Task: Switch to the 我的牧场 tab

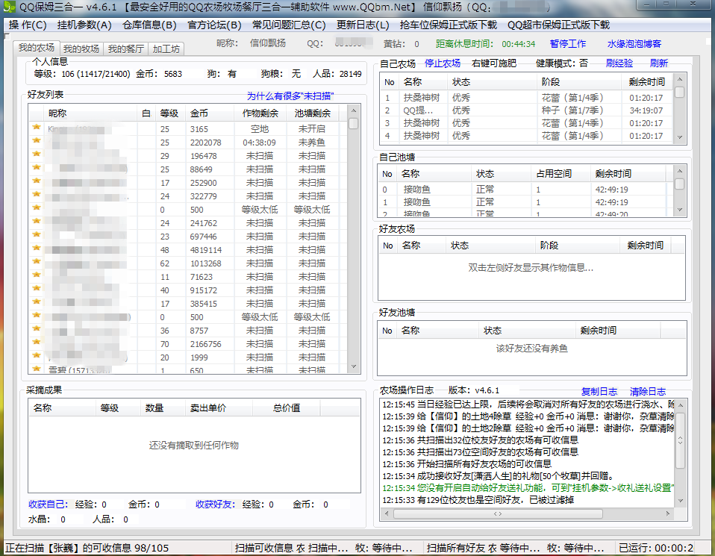Action: point(81,49)
